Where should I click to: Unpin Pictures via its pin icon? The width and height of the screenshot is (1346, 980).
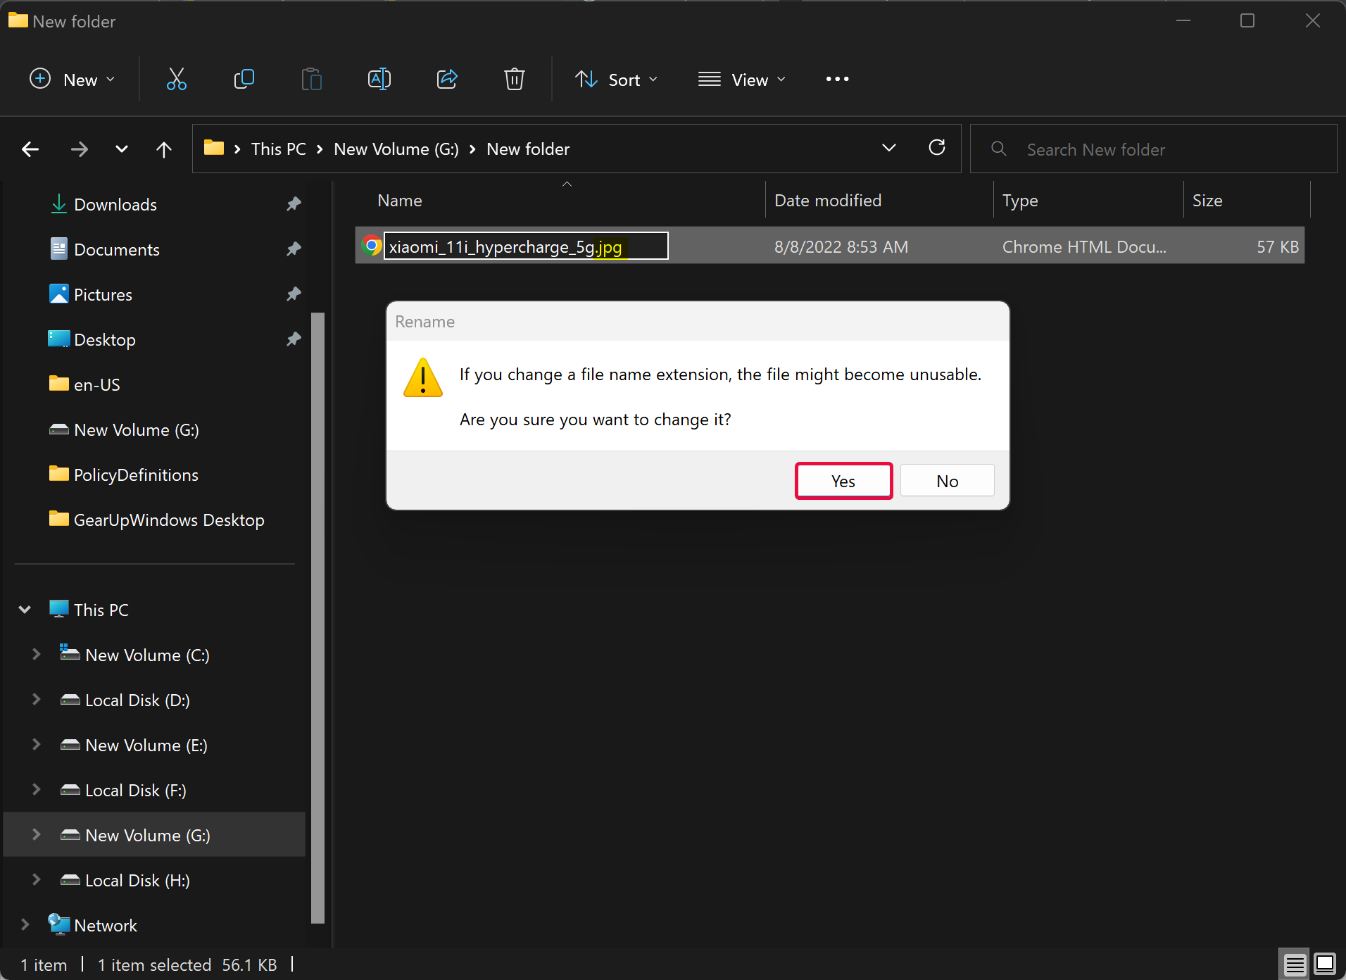pos(294,294)
